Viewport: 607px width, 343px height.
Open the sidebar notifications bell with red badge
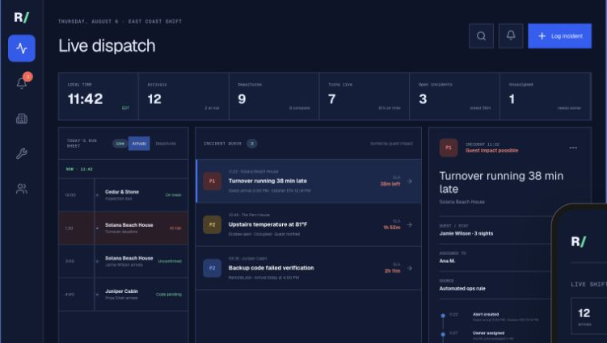click(x=22, y=82)
